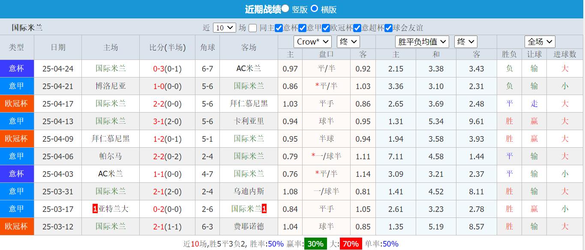585x250 pixels.
Task: Open the 全场 selection dropdown
Action: click(x=540, y=42)
